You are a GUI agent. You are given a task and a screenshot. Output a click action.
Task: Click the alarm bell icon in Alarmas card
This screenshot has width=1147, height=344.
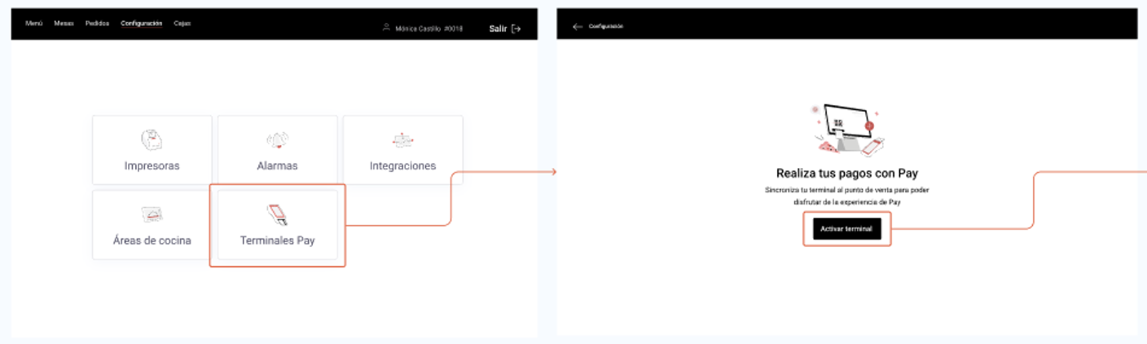pos(277,141)
